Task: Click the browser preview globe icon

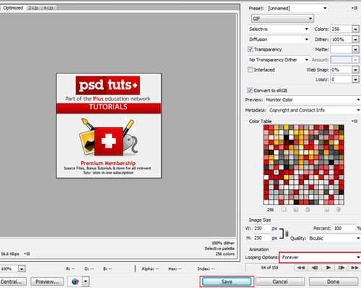Action: (x=75, y=282)
